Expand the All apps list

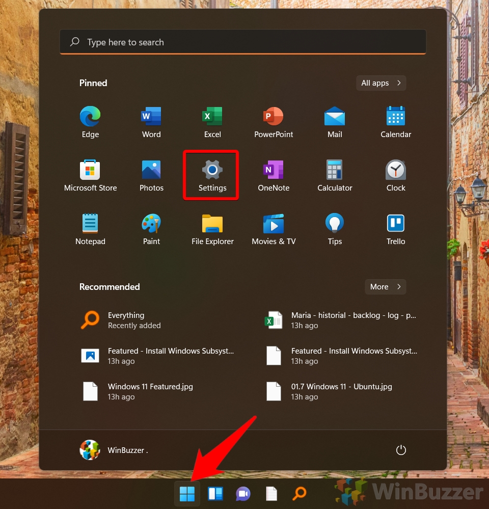click(x=381, y=83)
